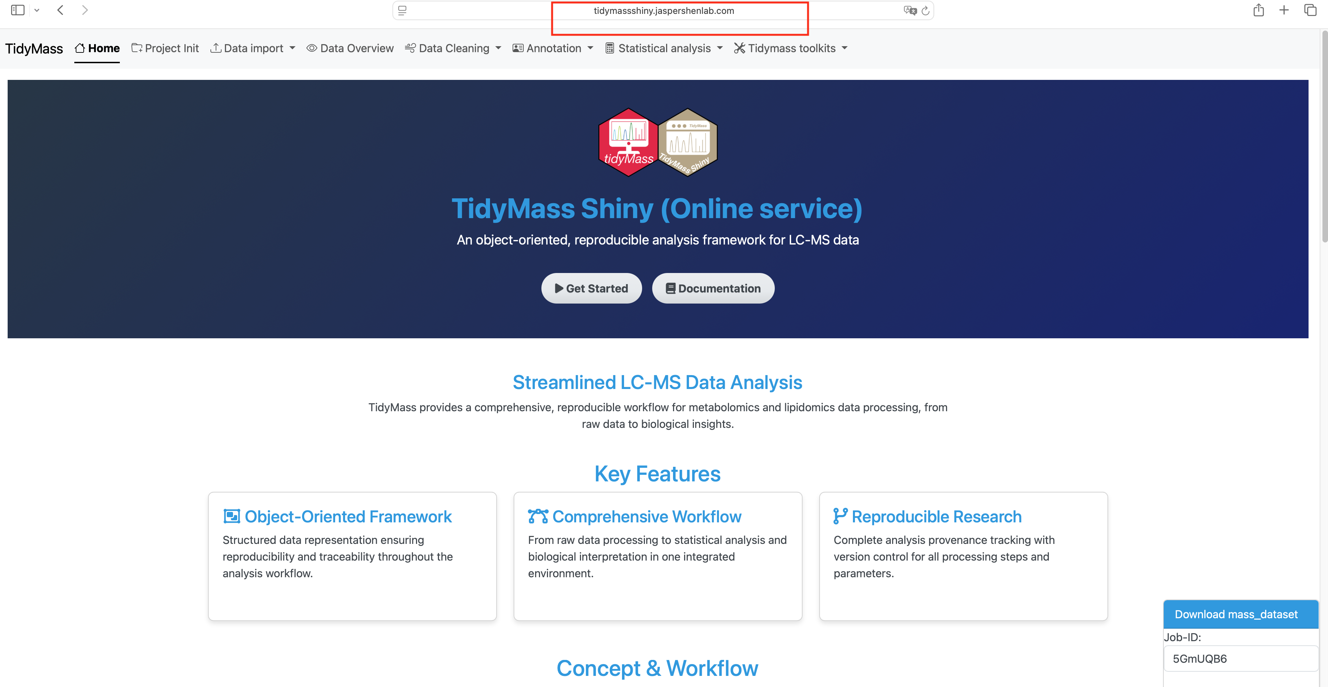Click the Object-Oriented Framework heading
Viewport: 1328px width, 687px height.
[348, 516]
